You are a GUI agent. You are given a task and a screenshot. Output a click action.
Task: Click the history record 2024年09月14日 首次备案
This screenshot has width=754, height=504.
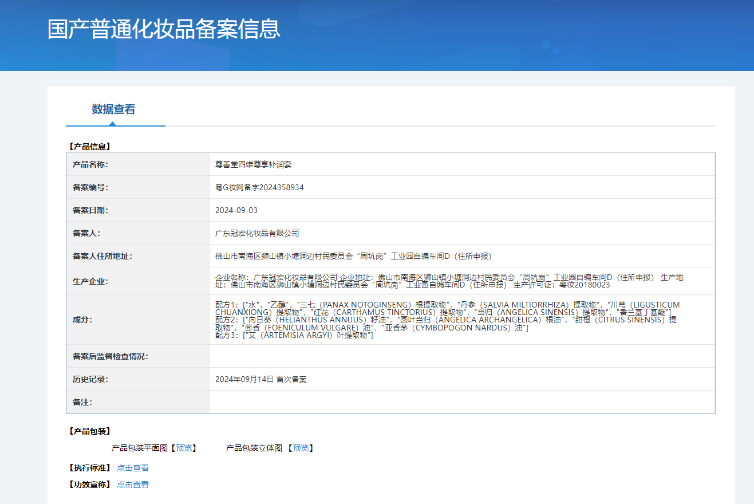260,379
